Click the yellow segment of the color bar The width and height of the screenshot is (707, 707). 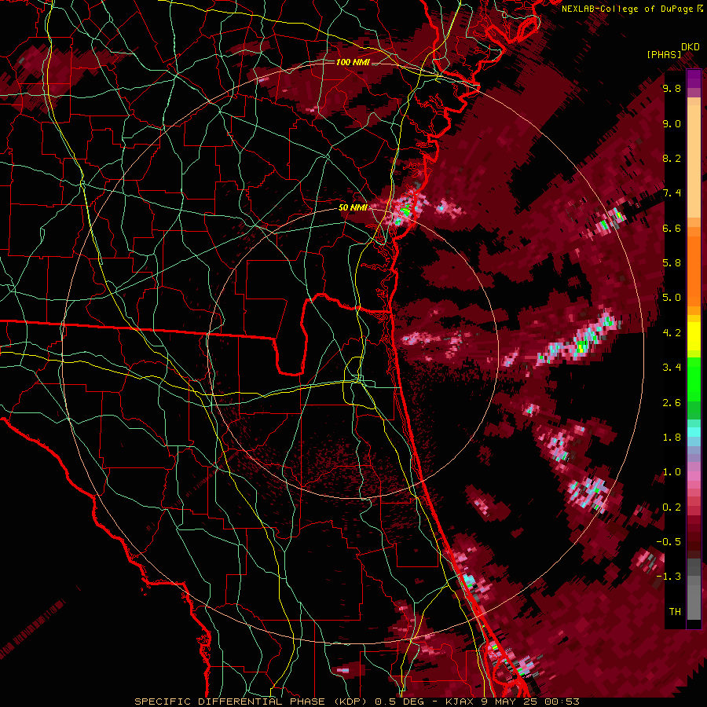[x=694, y=336]
